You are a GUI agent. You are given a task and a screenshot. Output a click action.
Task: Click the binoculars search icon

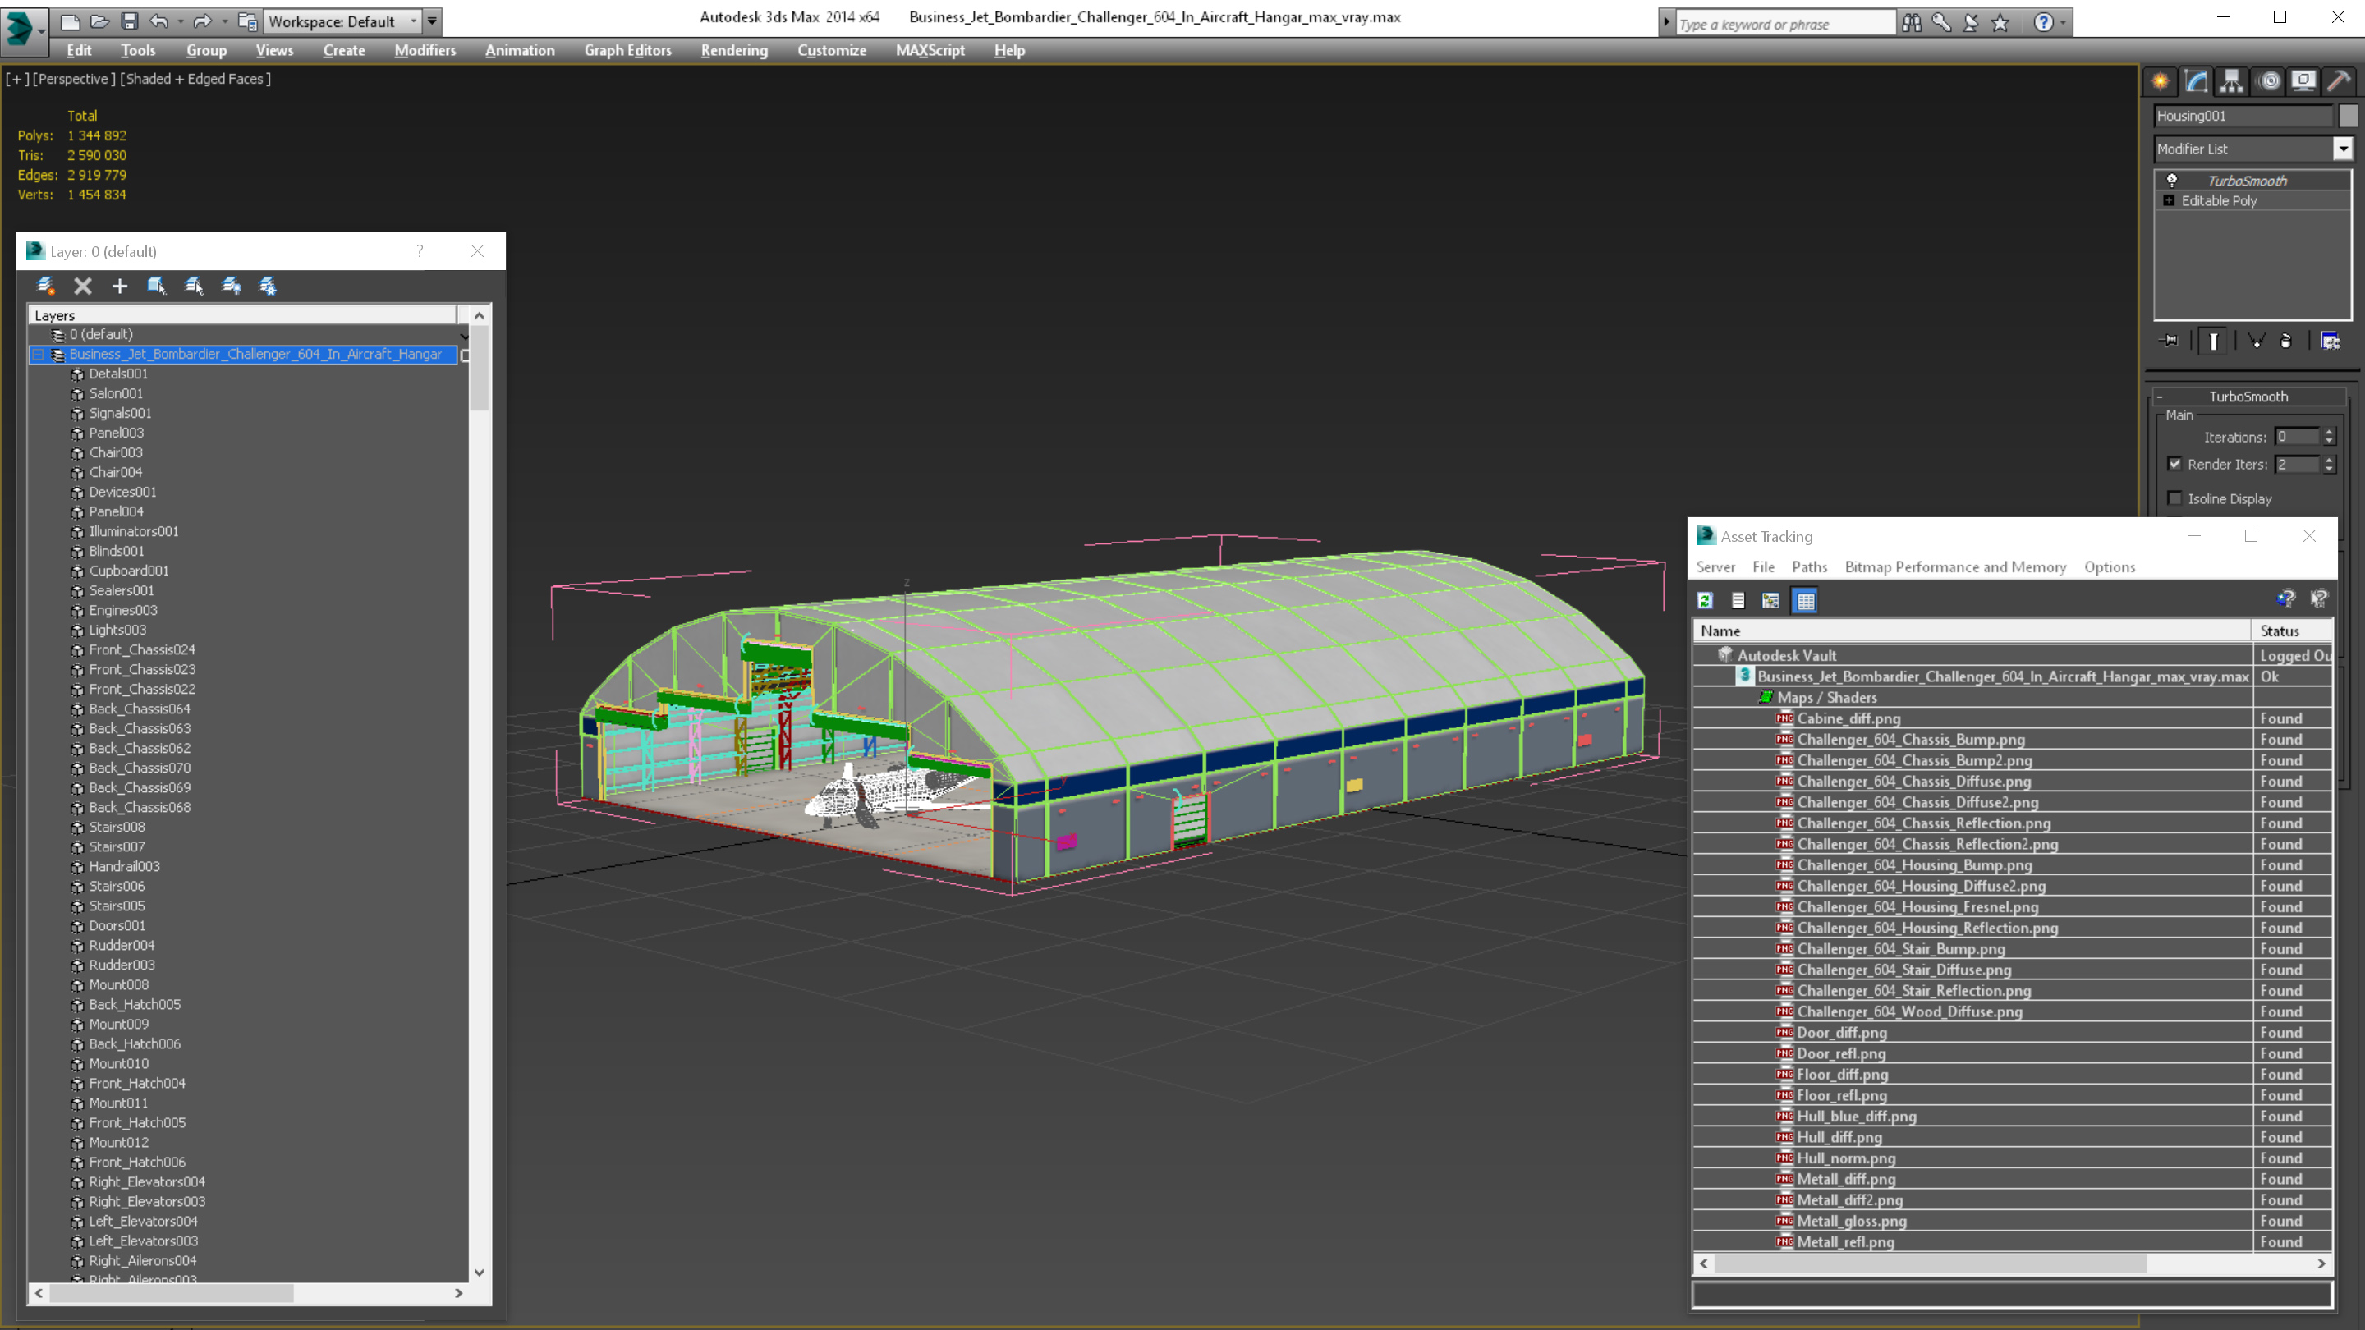[1912, 23]
